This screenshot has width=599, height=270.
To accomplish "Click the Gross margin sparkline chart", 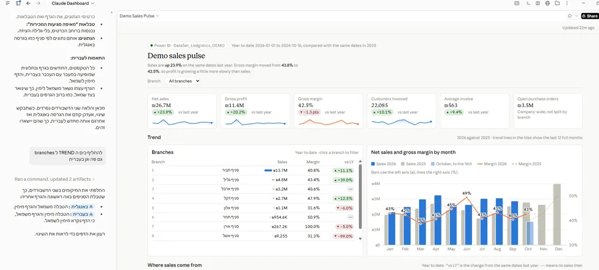I will click(x=328, y=122).
